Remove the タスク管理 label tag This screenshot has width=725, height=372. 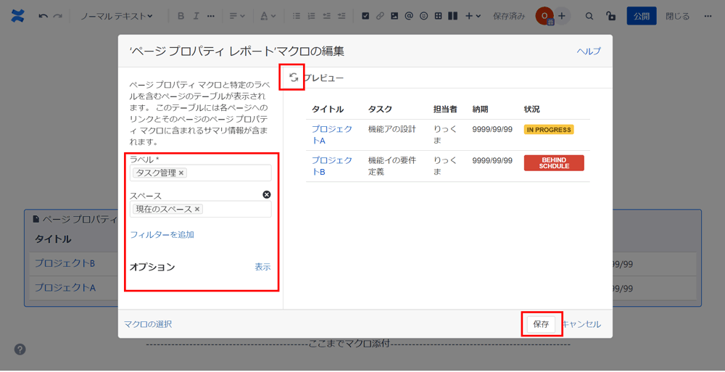(181, 173)
